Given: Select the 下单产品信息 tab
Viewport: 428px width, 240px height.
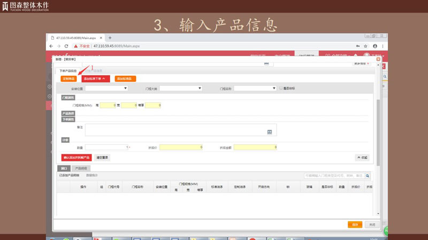Looking at the screenshot, I should [x=68, y=70].
